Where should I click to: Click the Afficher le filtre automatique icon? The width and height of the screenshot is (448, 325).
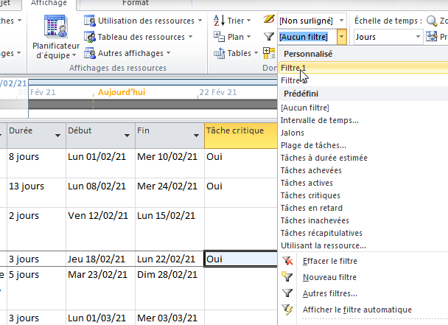pyautogui.click(x=287, y=310)
